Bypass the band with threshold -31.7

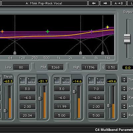click(32, 81)
